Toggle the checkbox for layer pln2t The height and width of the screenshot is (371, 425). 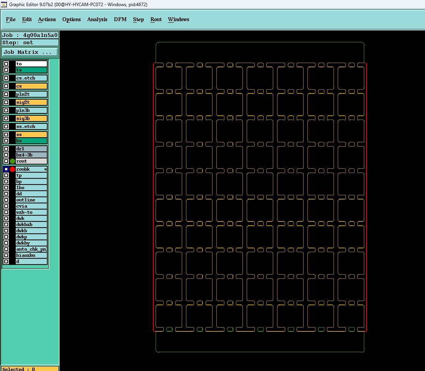click(x=6, y=94)
